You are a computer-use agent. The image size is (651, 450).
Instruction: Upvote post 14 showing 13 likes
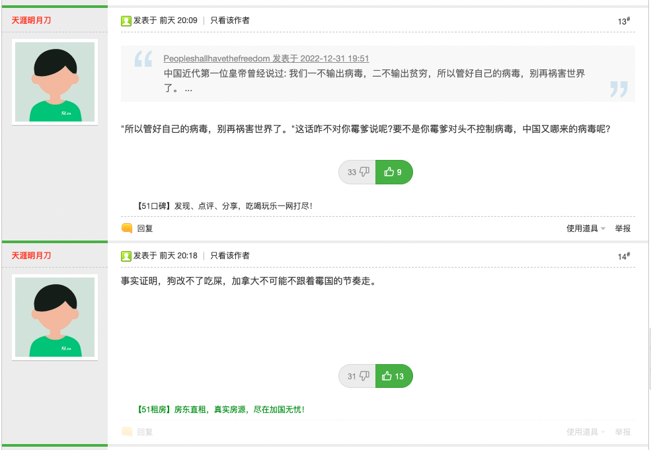(394, 376)
